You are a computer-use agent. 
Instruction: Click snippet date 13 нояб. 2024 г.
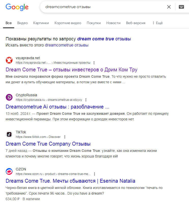tap(18, 114)
